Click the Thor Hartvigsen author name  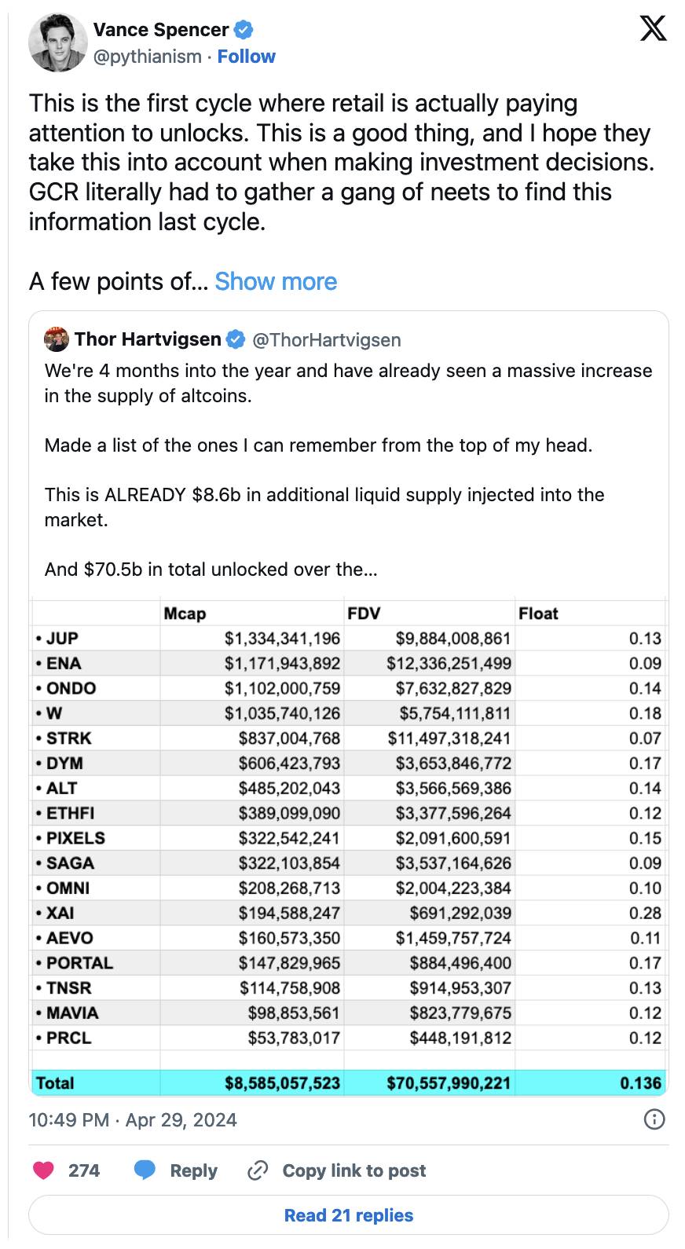pyautogui.click(x=148, y=339)
